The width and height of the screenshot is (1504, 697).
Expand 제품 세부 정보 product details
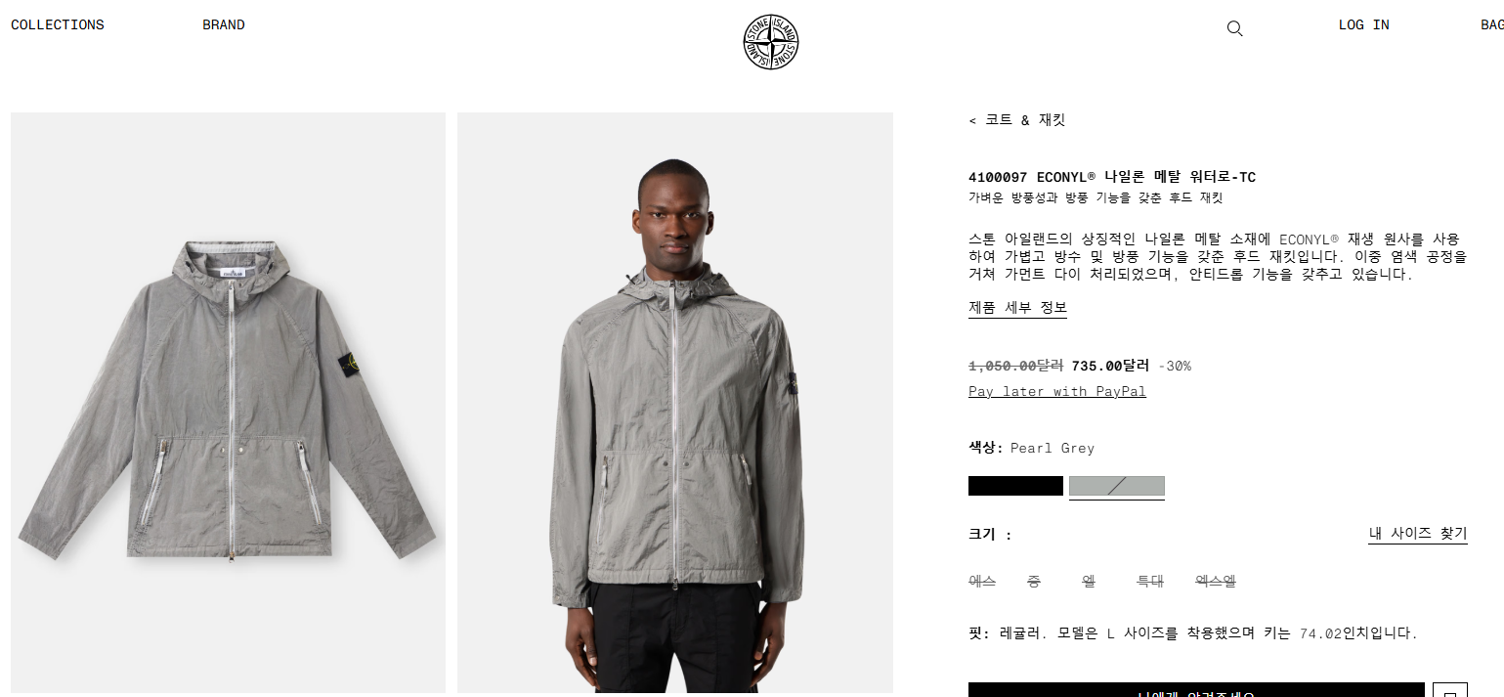1017,308
